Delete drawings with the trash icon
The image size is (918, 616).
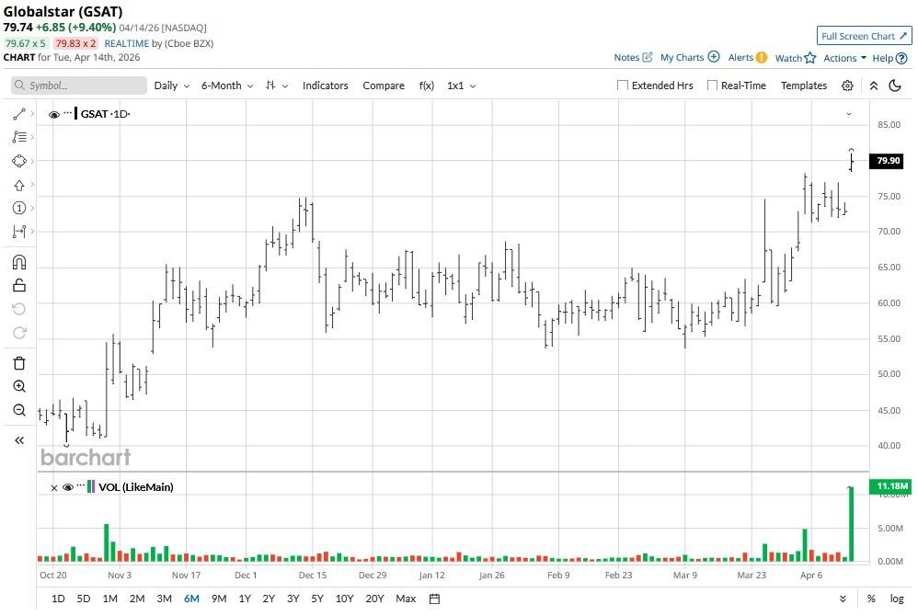click(18, 363)
